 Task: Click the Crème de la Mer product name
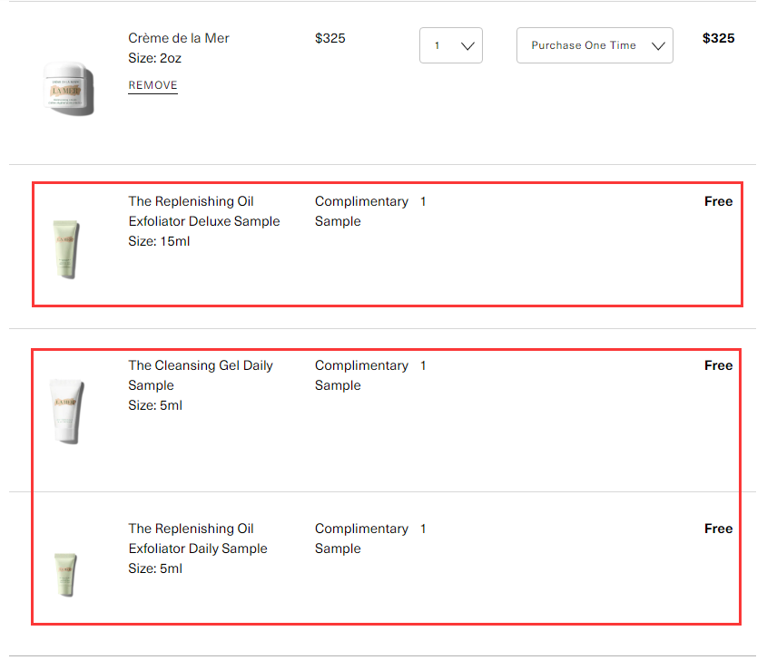[179, 38]
